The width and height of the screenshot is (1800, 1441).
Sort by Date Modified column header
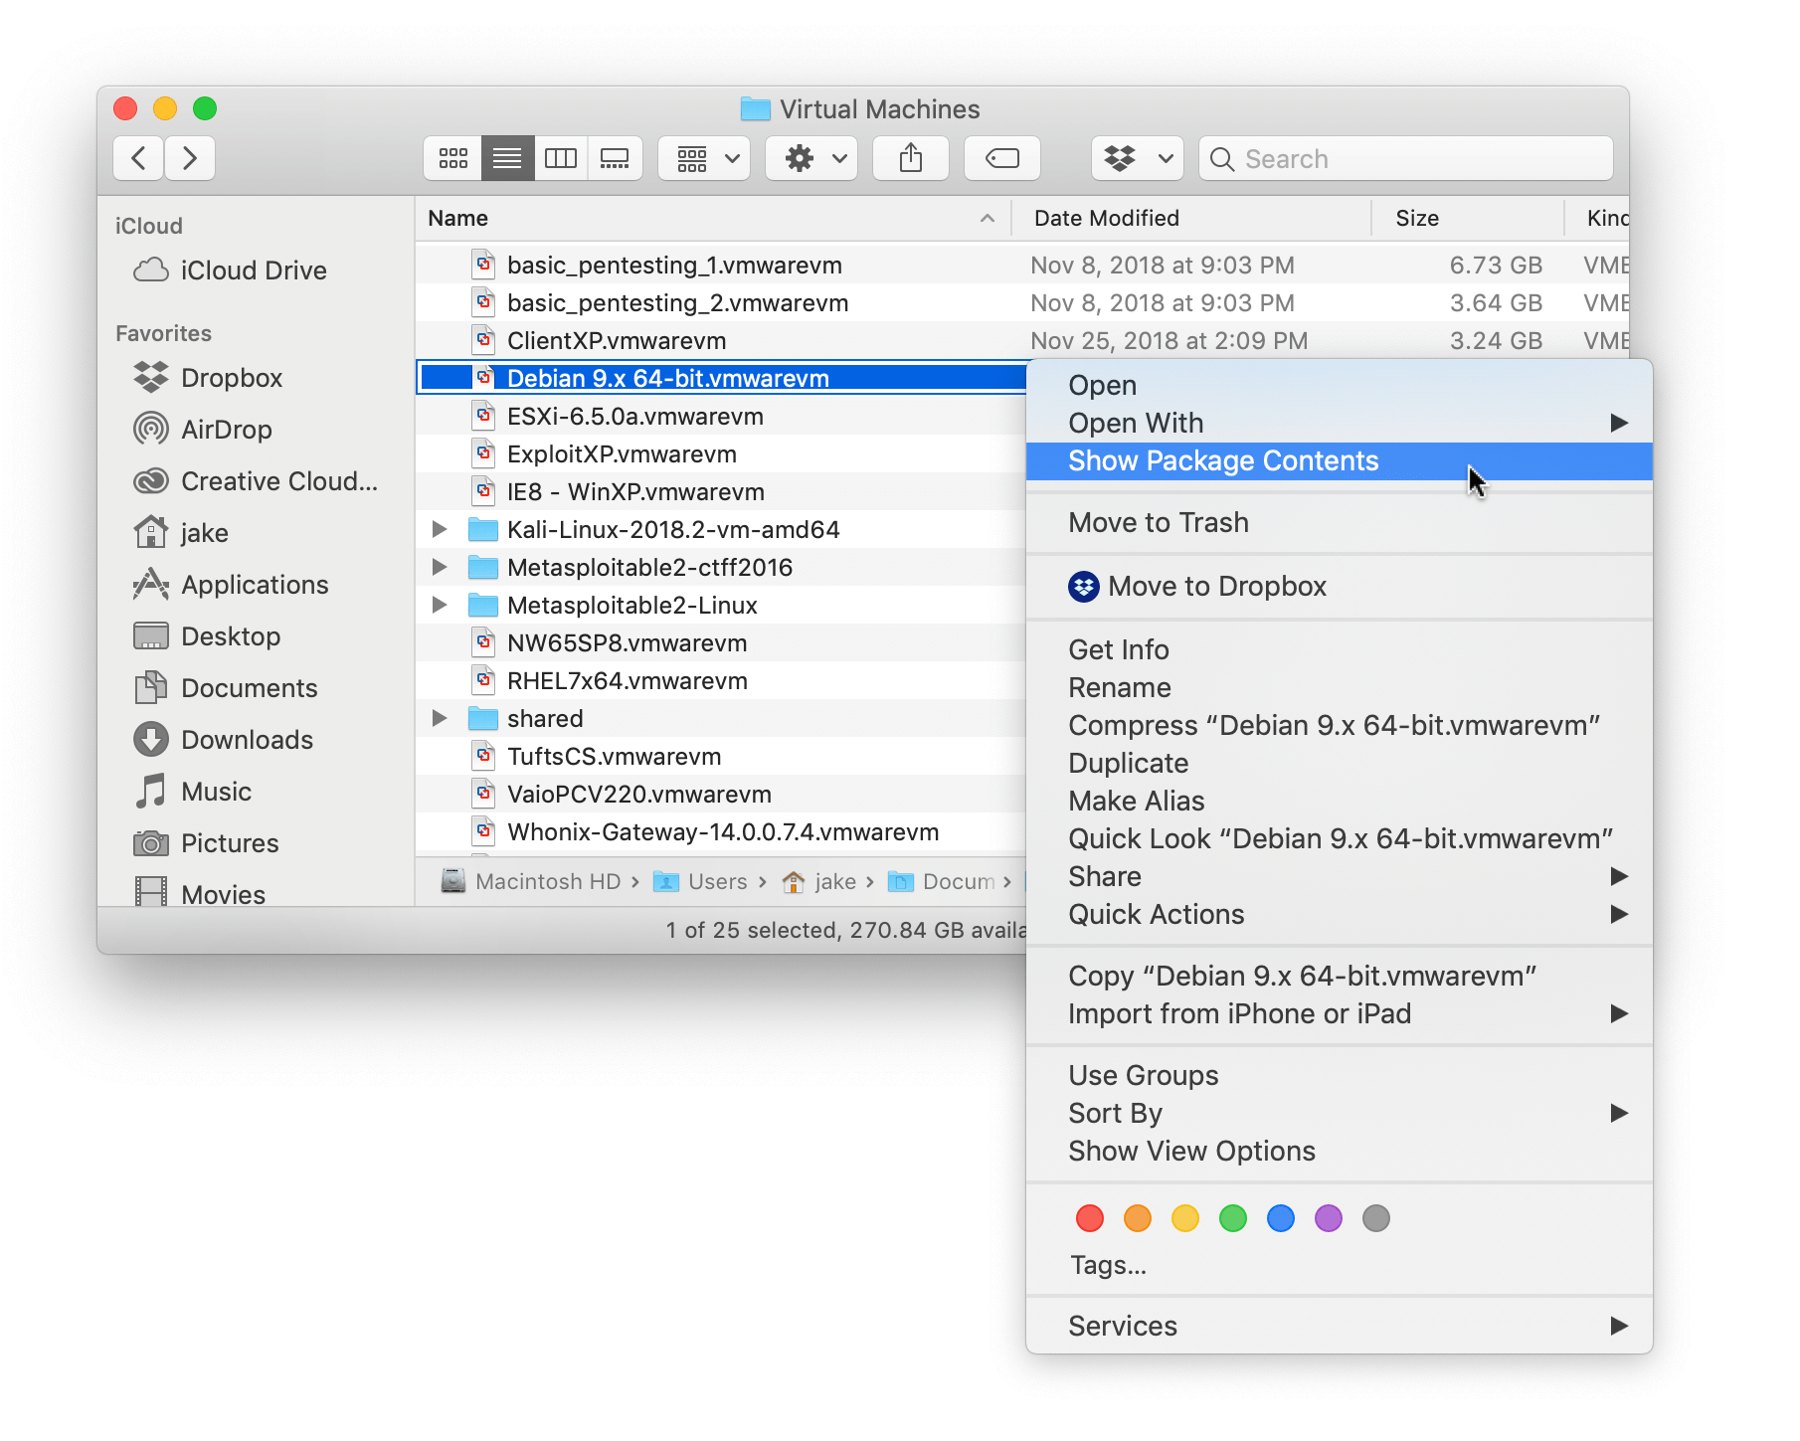tap(1106, 219)
